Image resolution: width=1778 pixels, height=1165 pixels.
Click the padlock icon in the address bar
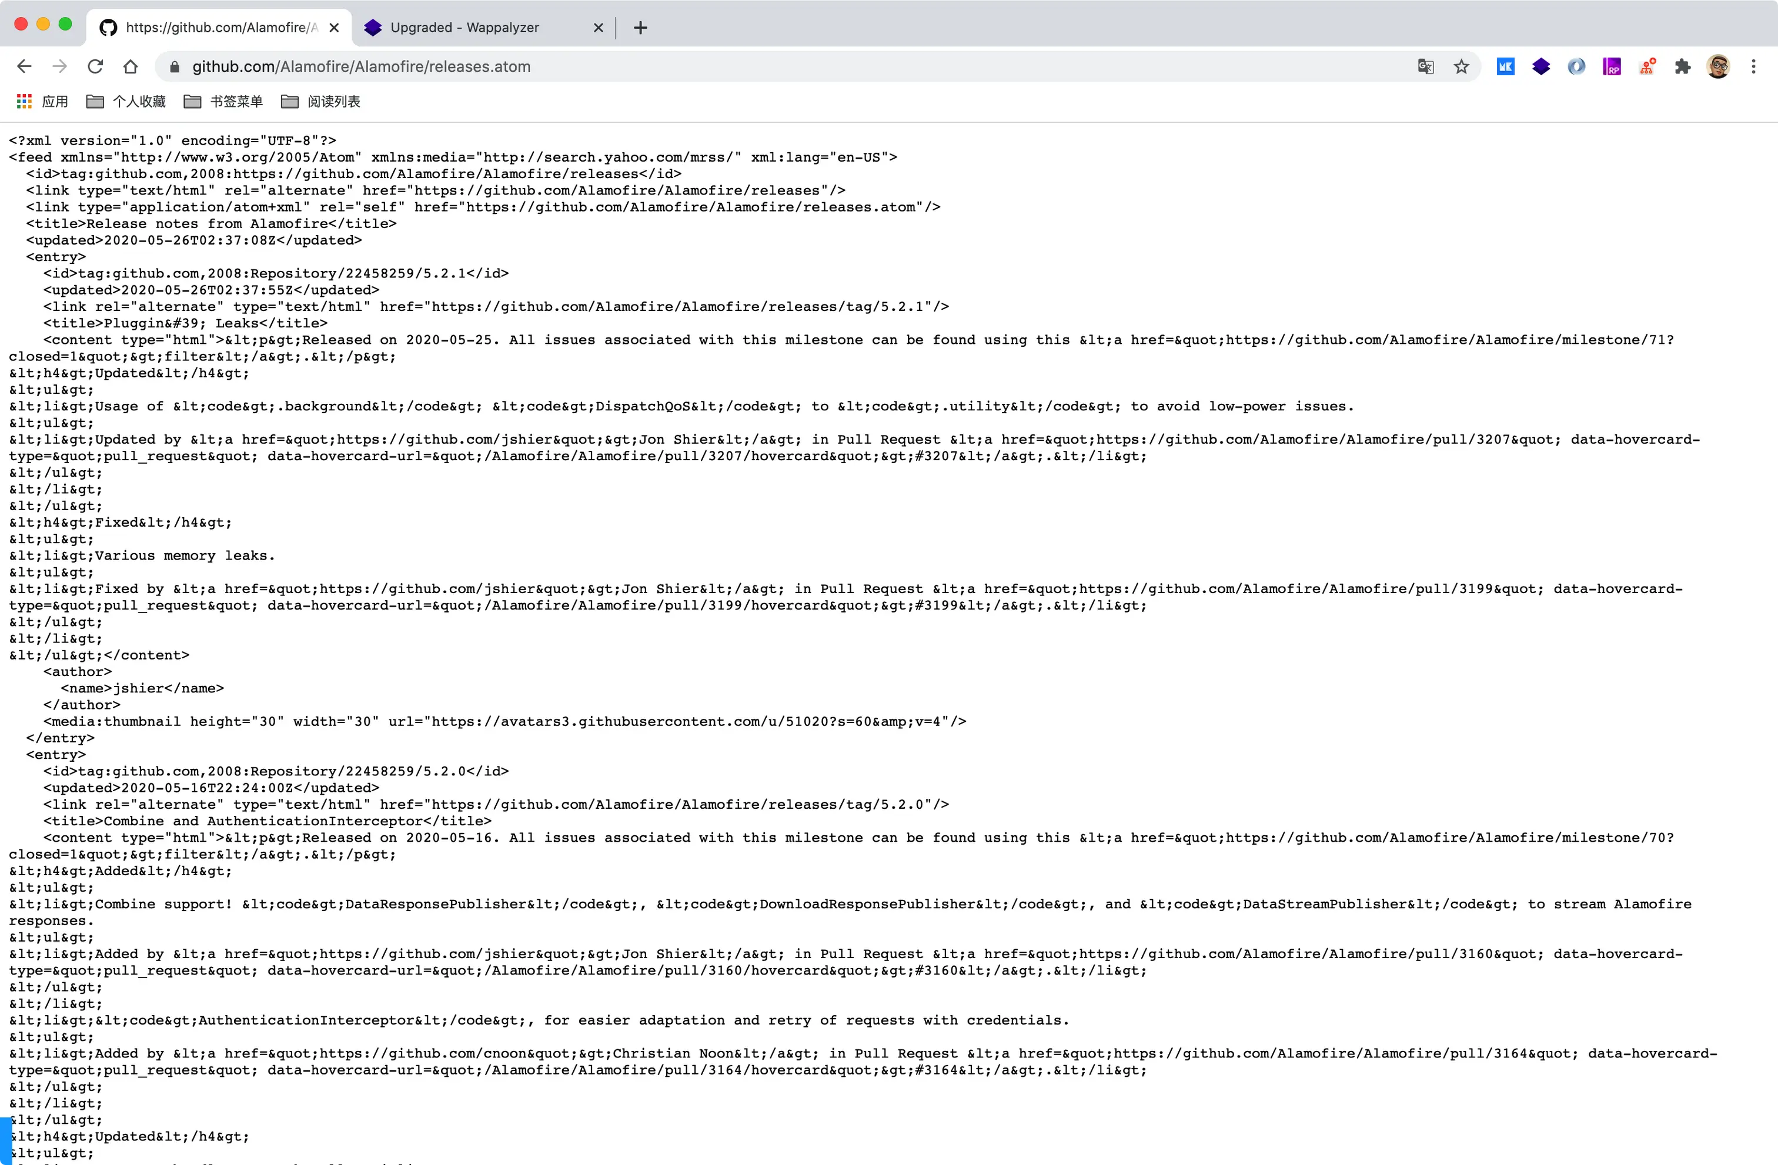tap(174, 66)
